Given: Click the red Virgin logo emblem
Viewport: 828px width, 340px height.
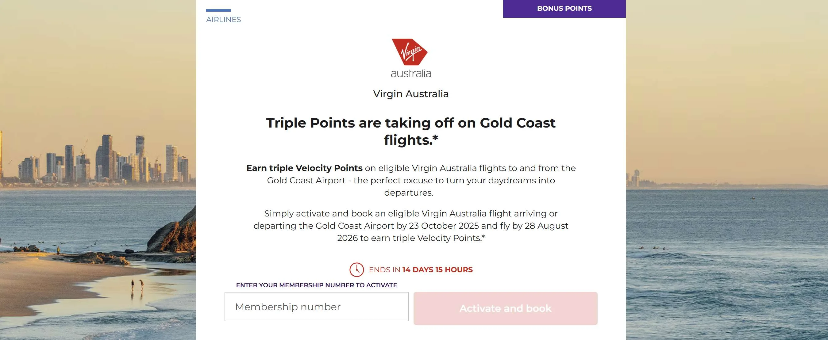Looking at the screenshot, I should (x=410, y=52).
